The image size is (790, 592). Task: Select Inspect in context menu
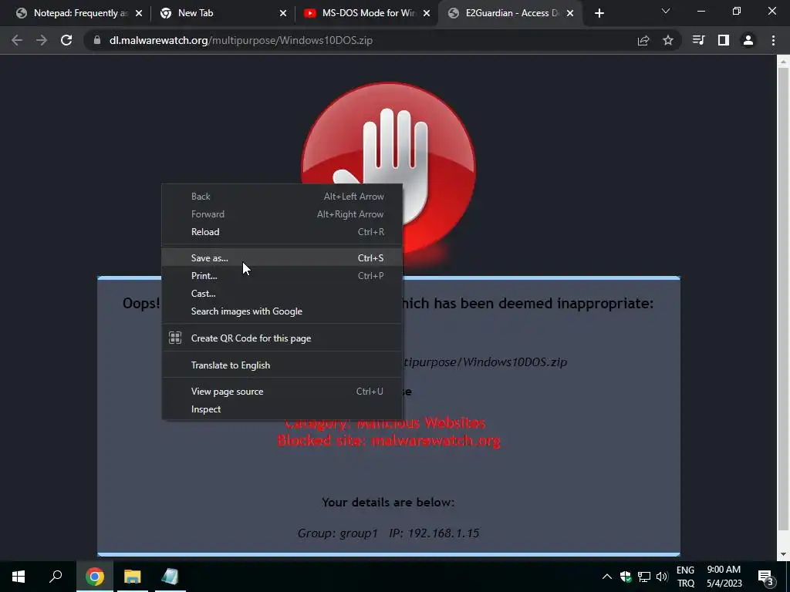coord(282,409)
